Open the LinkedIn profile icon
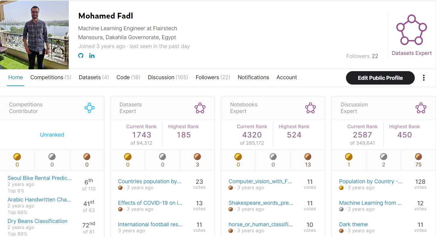The image size is (436, 237). tap(92, 55)
